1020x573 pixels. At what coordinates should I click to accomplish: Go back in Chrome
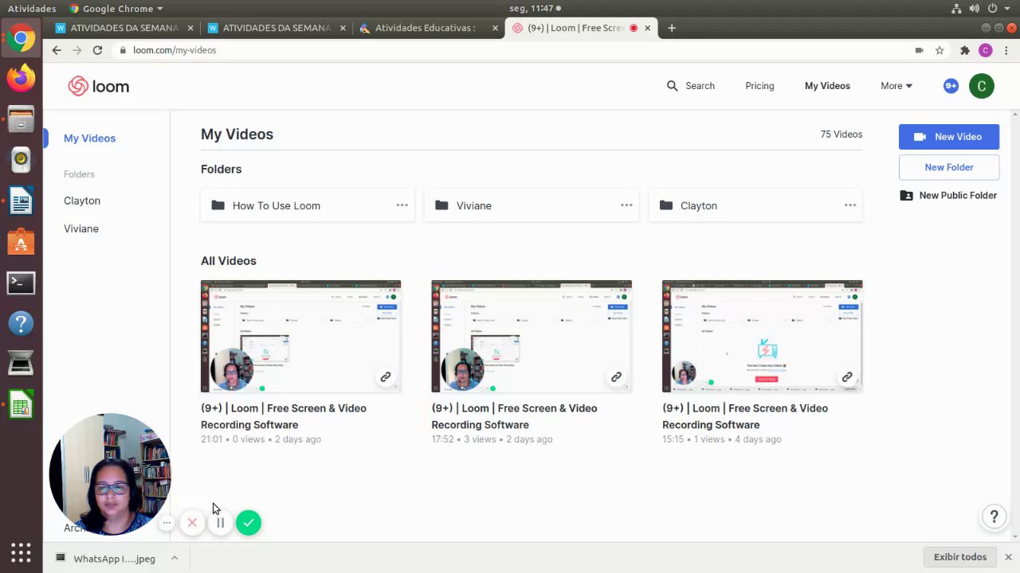pyautogui.click(x=56, y=50)
